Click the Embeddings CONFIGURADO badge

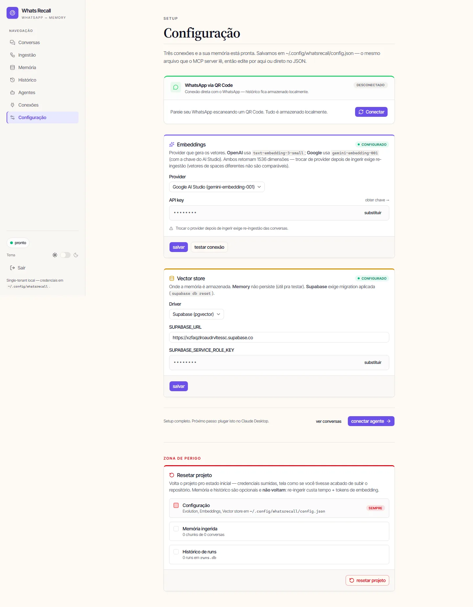tap(372, 144)
